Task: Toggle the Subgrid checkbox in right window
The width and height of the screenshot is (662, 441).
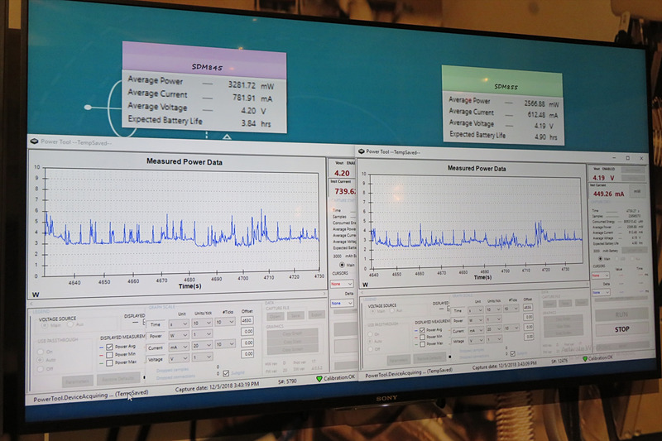Action: (512, 353)
